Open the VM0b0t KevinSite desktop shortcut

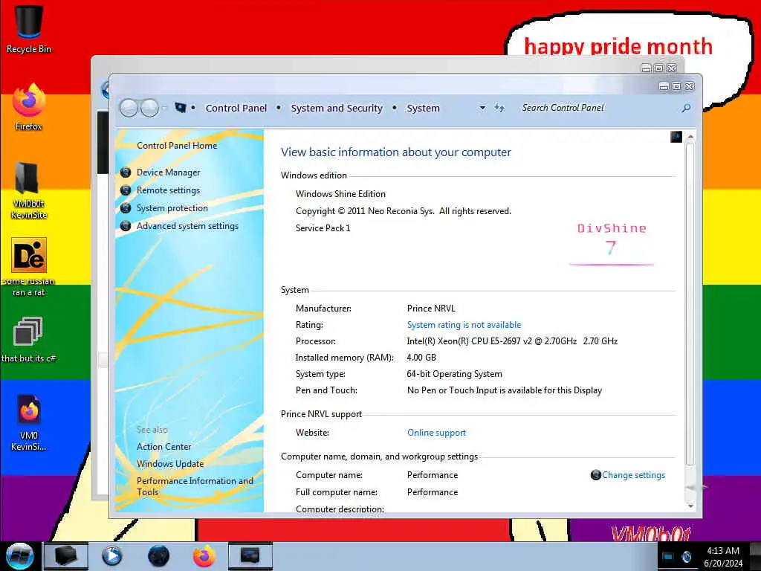pos(29,190)
